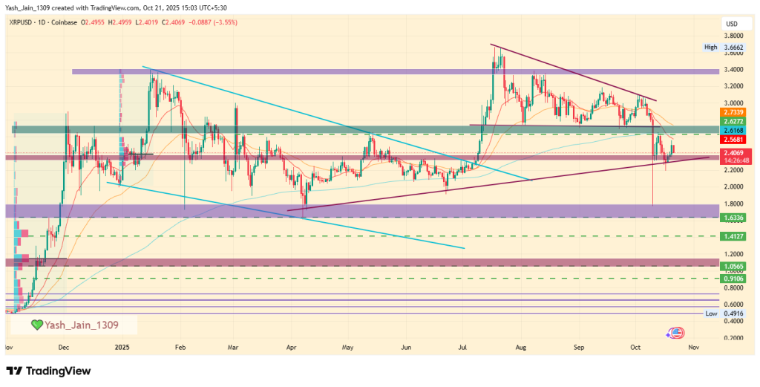The height and width of the screenshot is (387, 760).
Task: Click the green 2.6272 price label
Action: [732, 120]
